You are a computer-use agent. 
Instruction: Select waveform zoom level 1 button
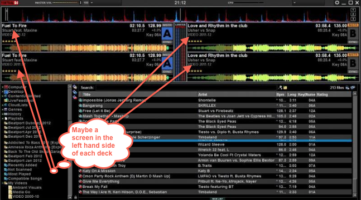pos(353,10)
